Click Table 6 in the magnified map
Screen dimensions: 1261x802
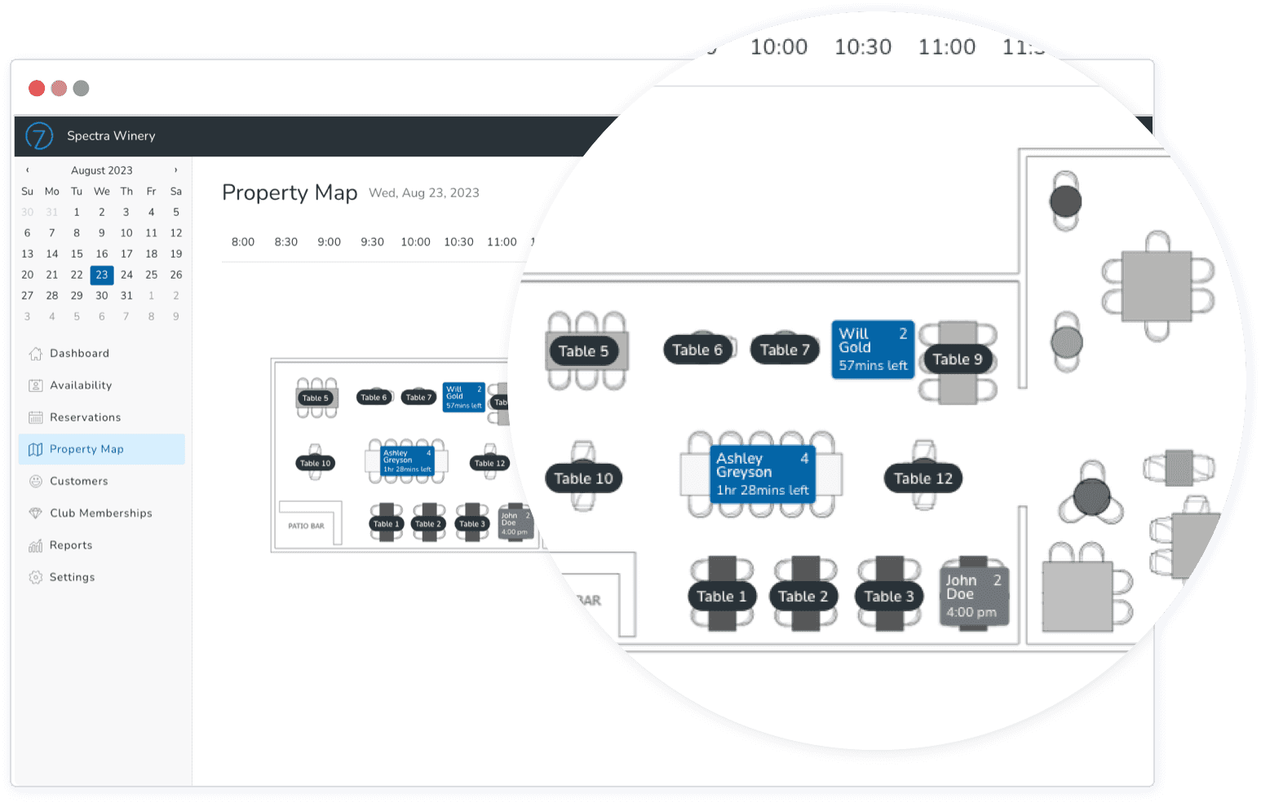(697, 350)
